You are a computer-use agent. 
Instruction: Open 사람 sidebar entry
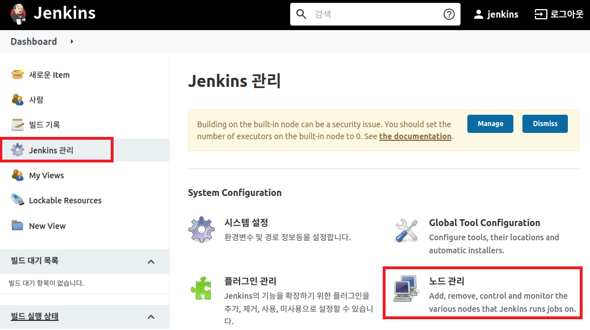point(36,100)
